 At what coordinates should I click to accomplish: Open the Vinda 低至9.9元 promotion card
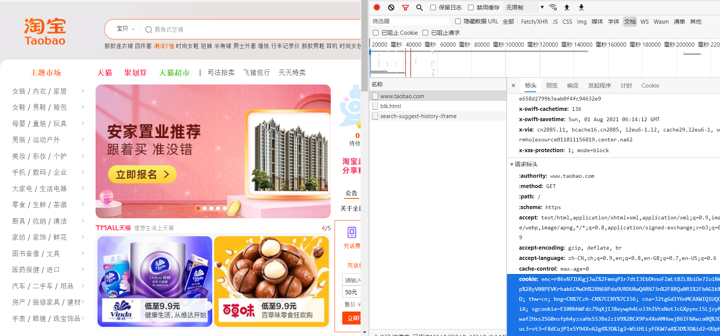(x=155, y=281)
